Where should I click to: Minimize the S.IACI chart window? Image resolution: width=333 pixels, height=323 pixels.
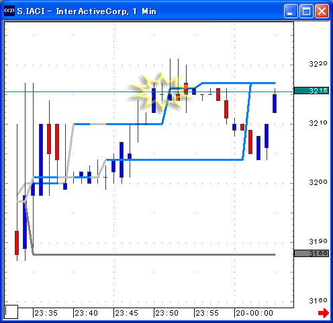(291, 11)
